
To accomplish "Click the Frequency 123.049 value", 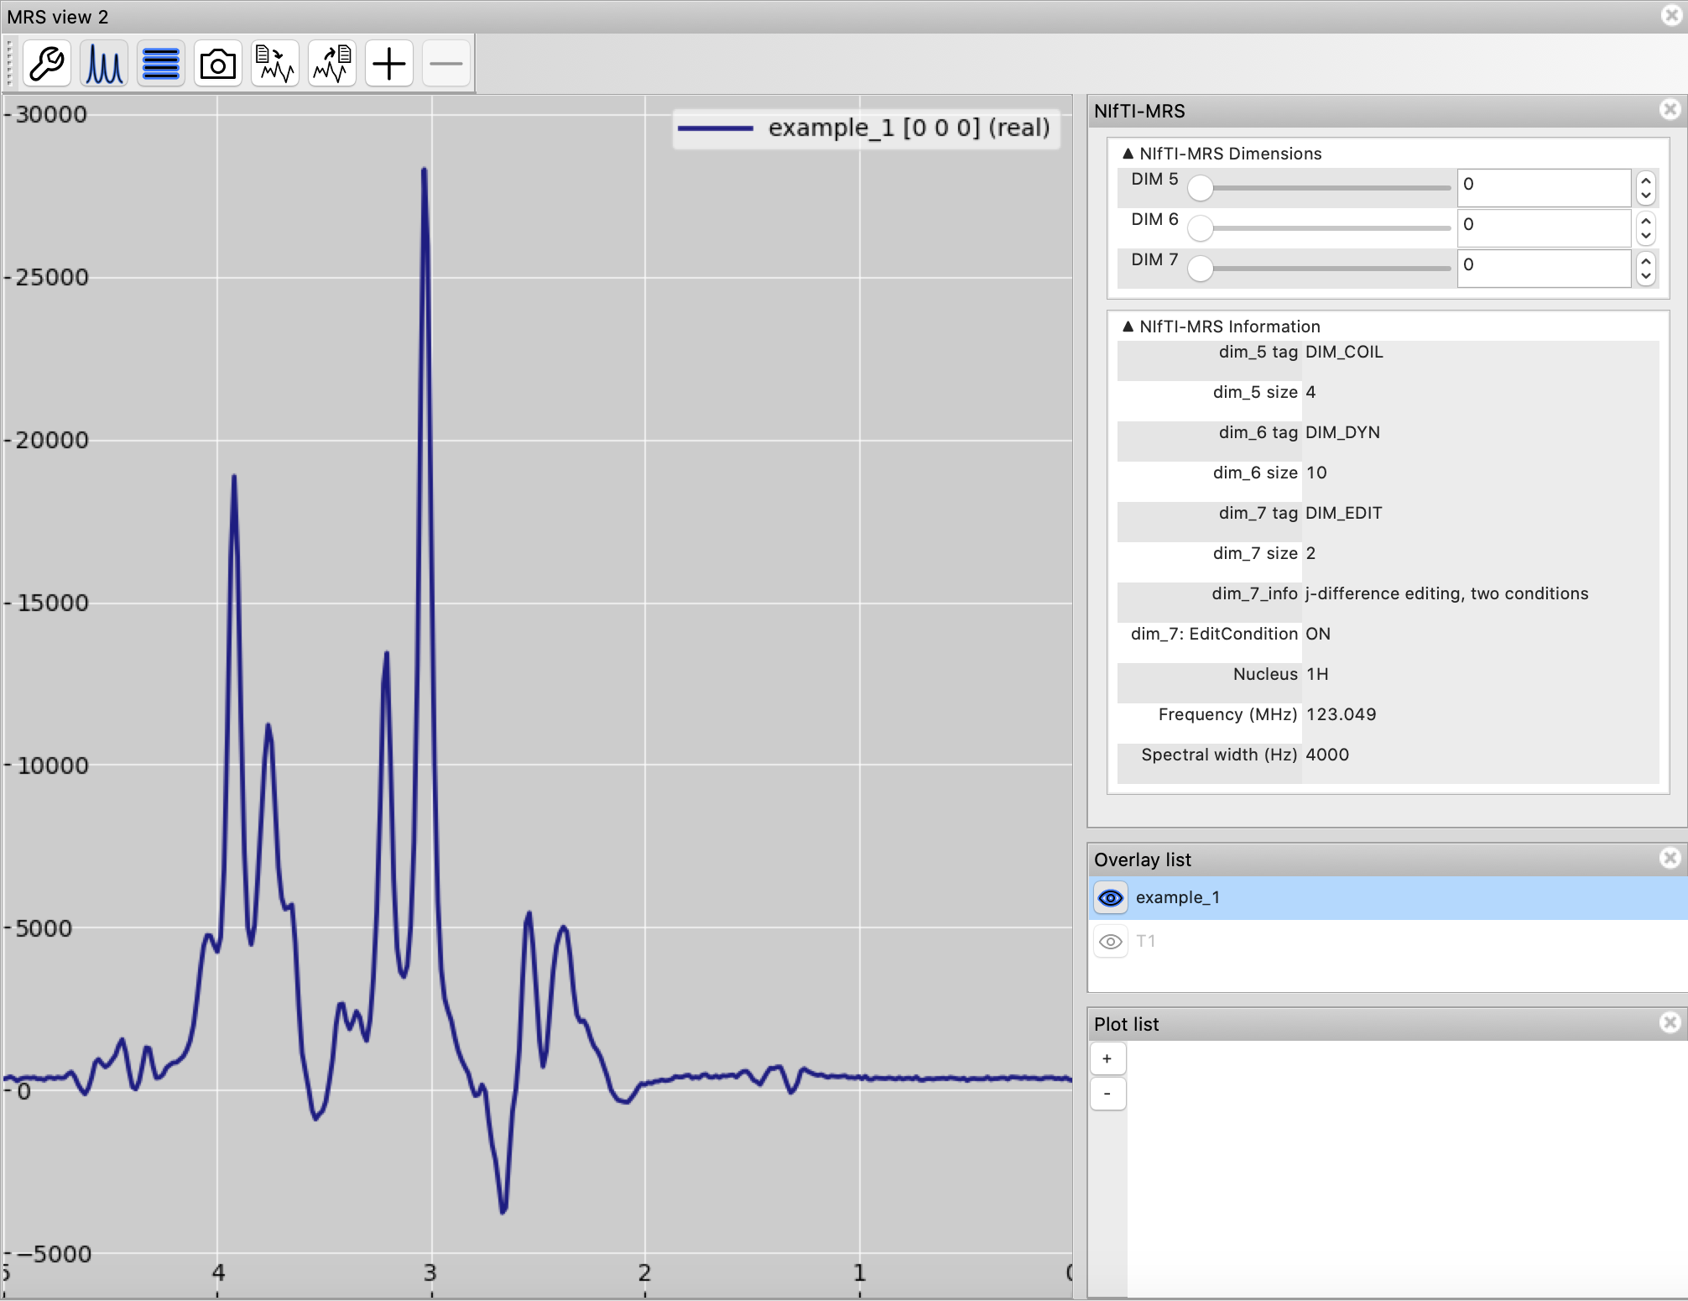I will (1341, 715).
